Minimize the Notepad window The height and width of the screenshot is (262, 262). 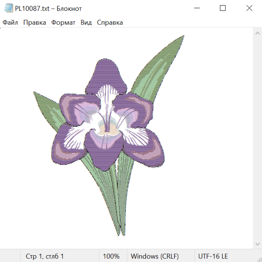tap(196, 8)
